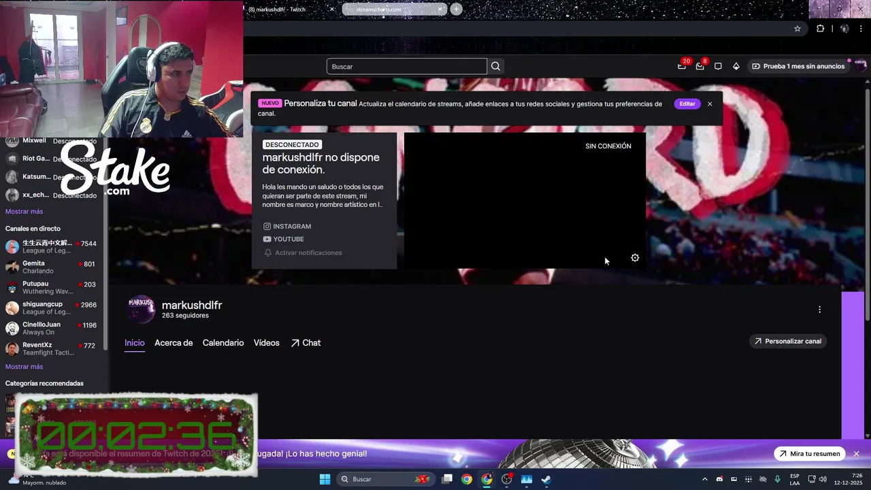Open player settings gear icon
This screenshot has width=871, height=490.
(x=635, y=258)
